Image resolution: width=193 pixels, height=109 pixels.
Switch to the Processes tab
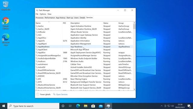coord(40,18)
